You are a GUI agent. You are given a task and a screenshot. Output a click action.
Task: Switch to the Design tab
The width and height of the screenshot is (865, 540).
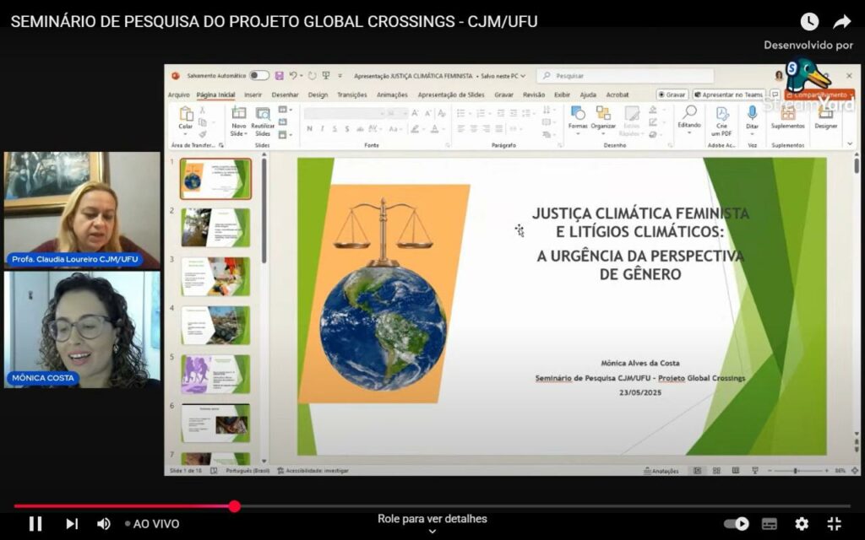318,94
